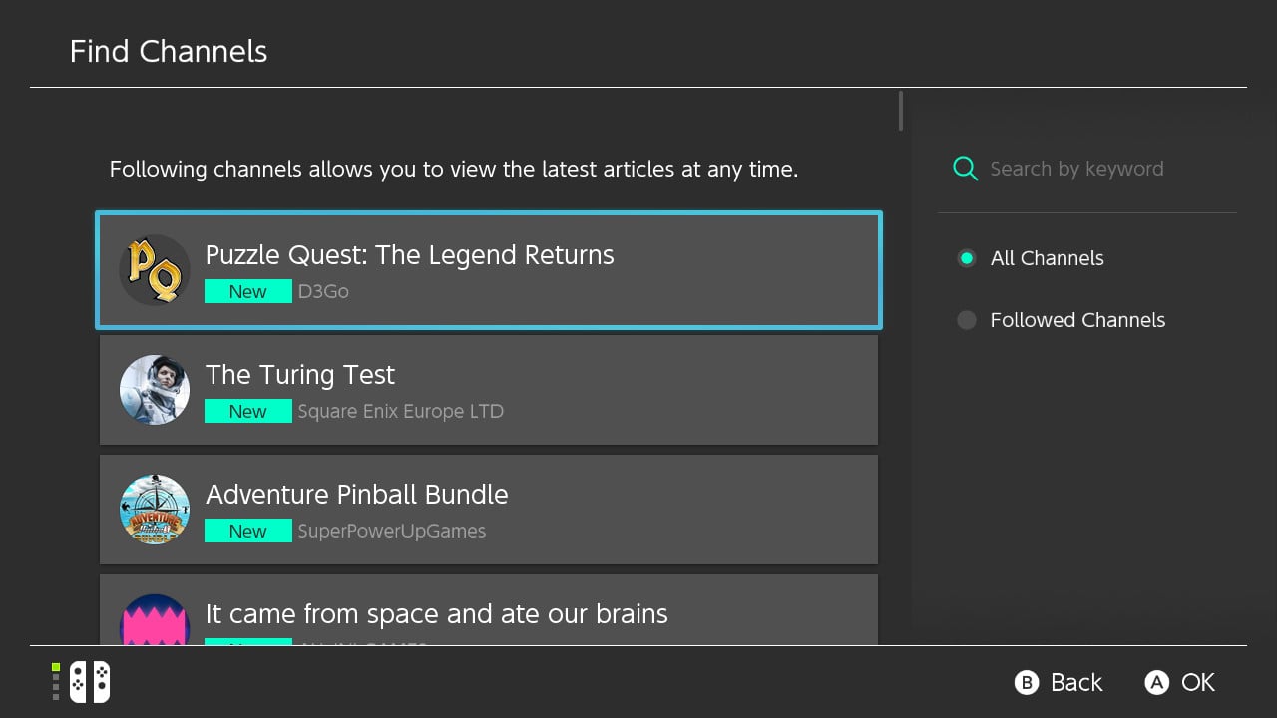Open The Turing Test channel title
This screenshot has width=1277, height=718.
coord(300,375)
